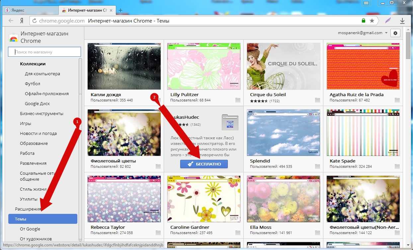Select the Игры category
The width and height of the screenshot is (413, 250).
point(26,123)
